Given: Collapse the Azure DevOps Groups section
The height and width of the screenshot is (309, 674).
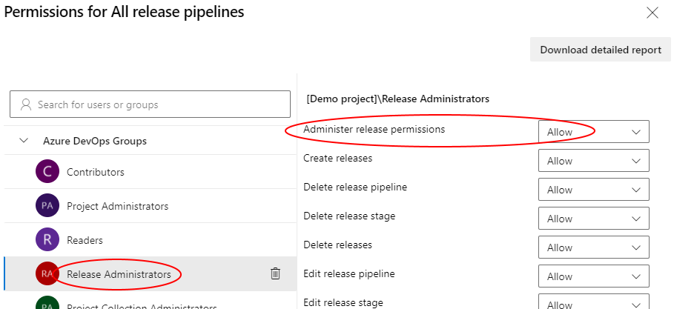Looking at the screenshot, I should click(x=24, y=141).
